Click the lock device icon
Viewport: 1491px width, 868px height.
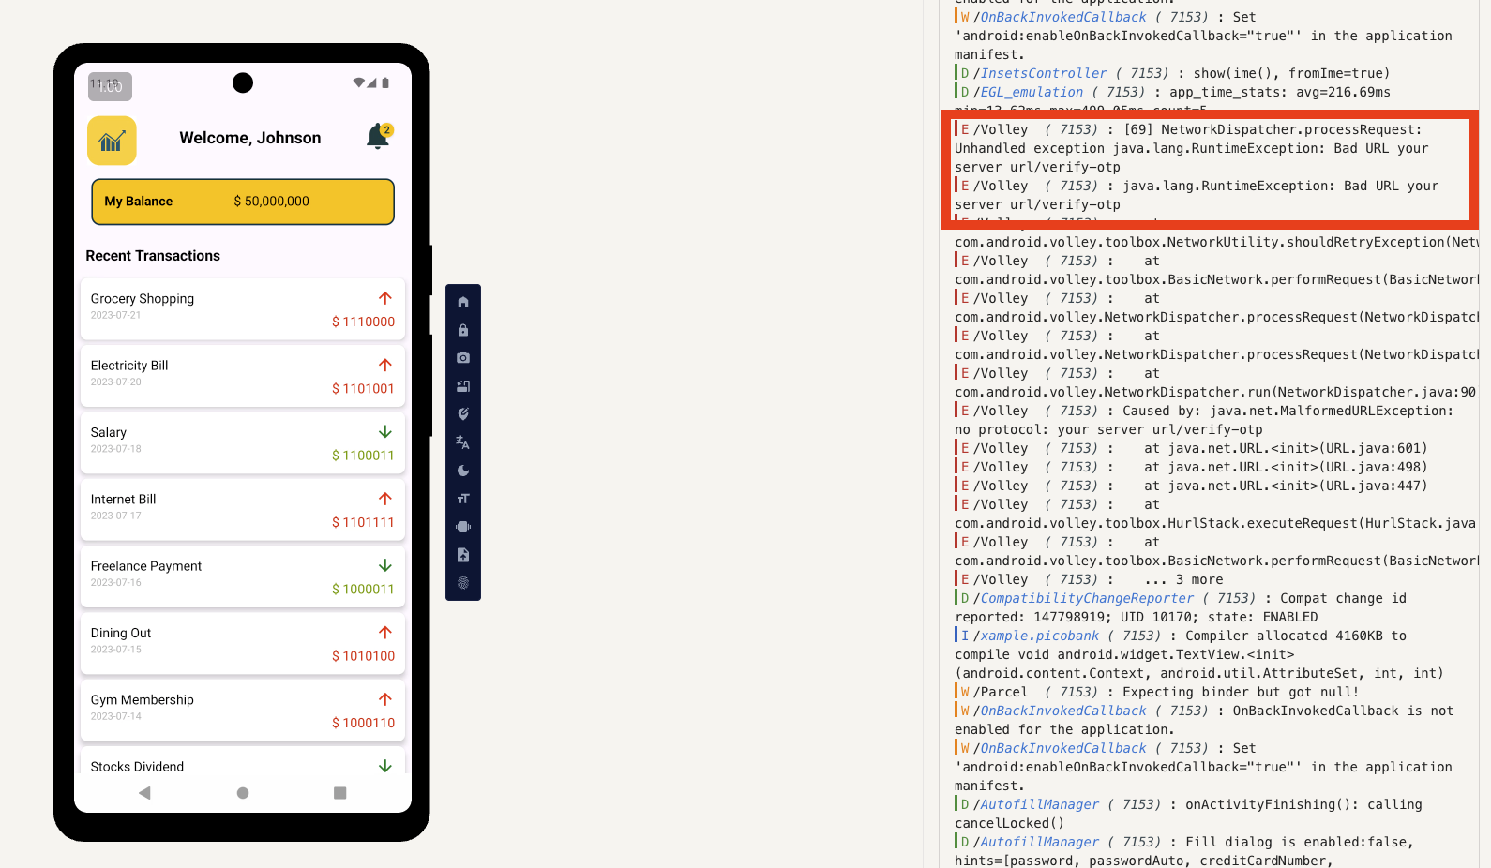463,330
